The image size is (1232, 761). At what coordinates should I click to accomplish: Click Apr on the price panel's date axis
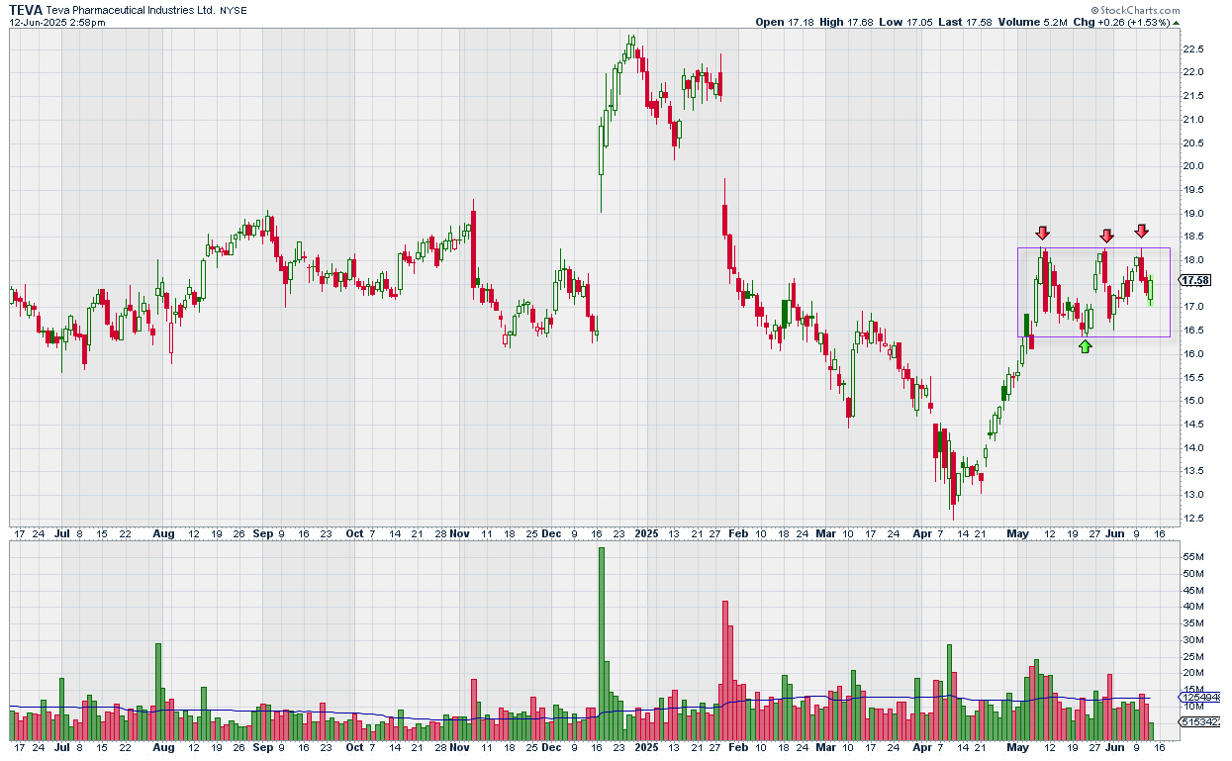coord(922,534)
